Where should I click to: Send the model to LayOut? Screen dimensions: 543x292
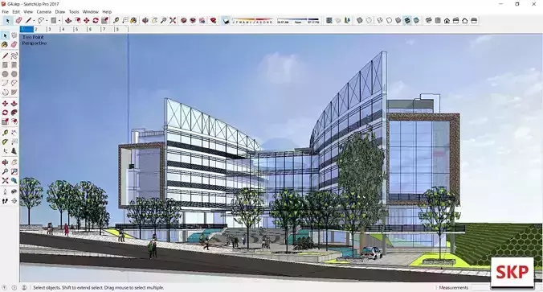click(202, 20)
